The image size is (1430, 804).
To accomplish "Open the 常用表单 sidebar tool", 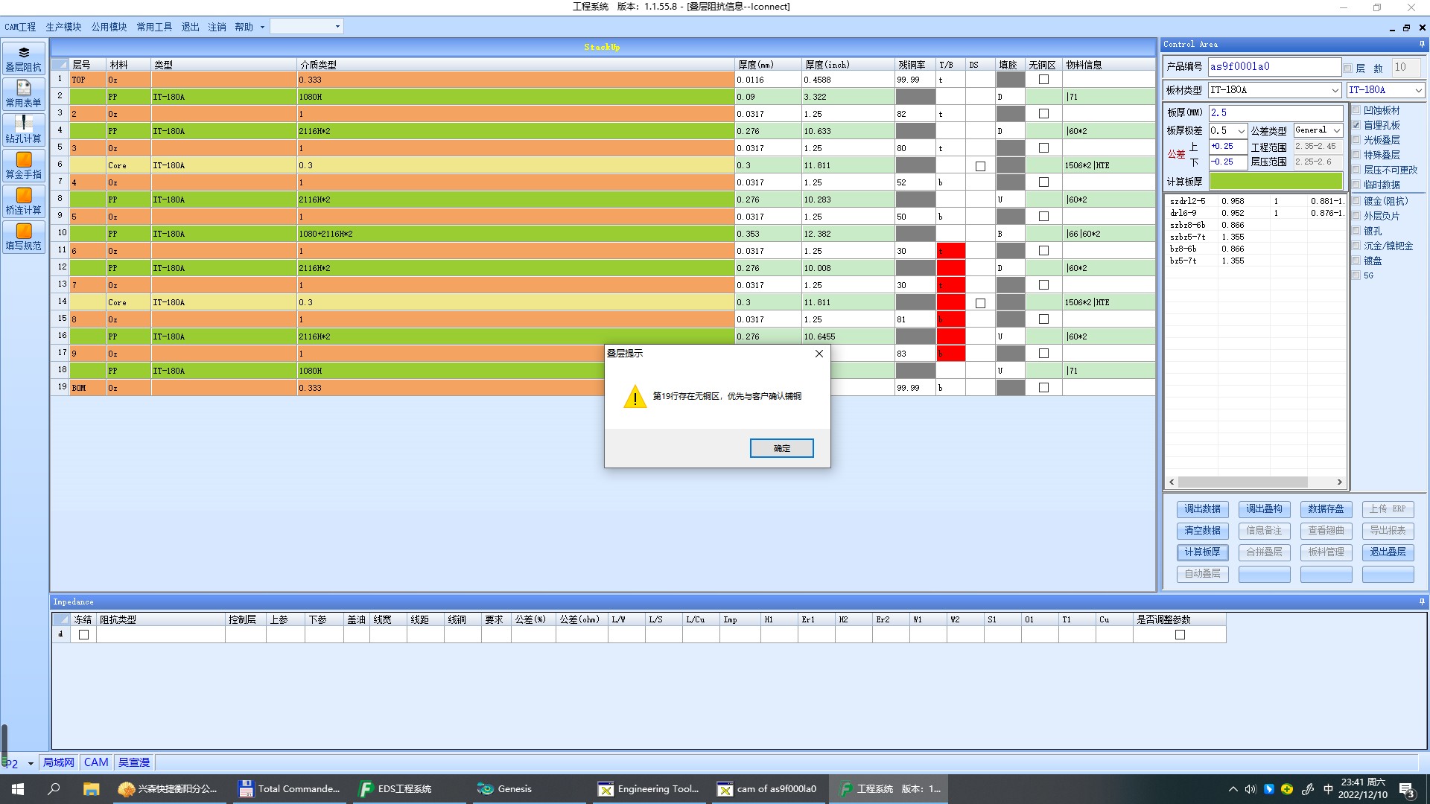I will tap(24, 95).
